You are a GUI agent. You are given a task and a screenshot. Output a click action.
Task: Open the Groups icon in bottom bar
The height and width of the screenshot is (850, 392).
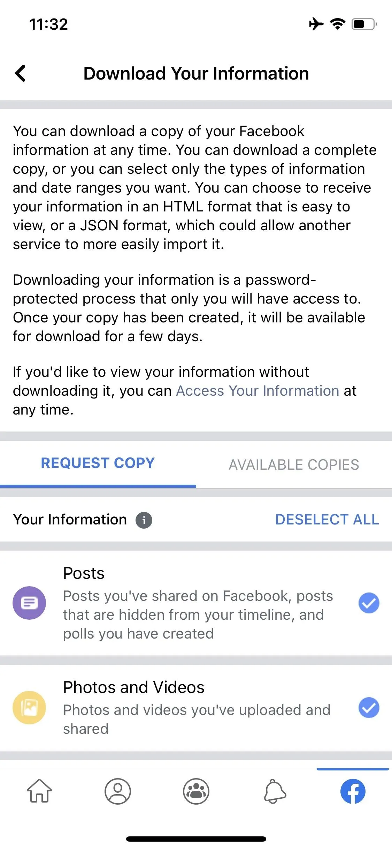point(196,791)
